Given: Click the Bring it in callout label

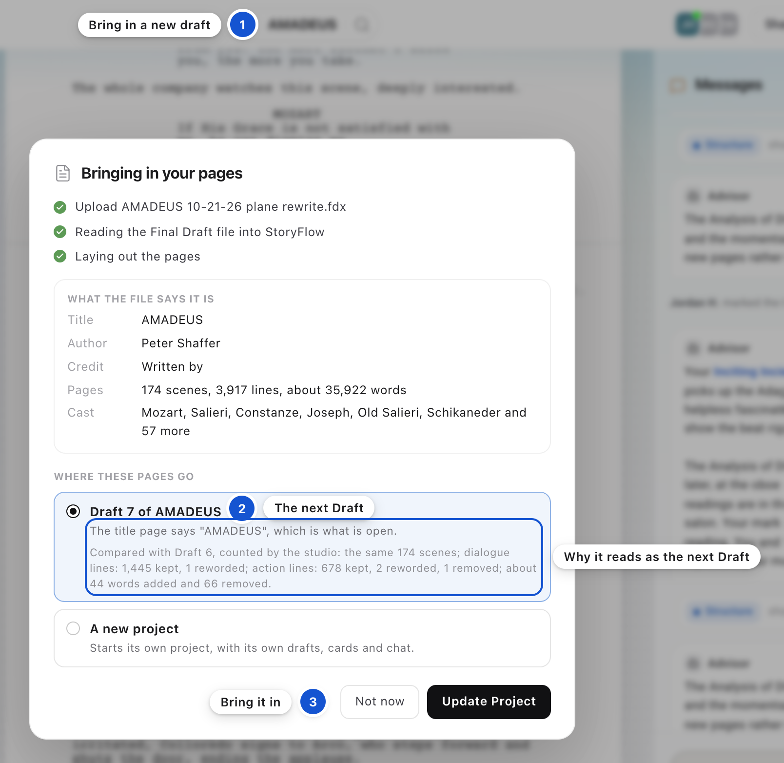Looking at the screenshot, I should [x=251, y=702].
